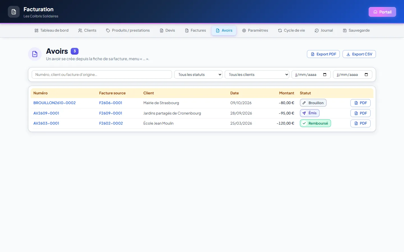Select the Avoirs tab
Screen dimensions: 404x252
tap(224, 31)
